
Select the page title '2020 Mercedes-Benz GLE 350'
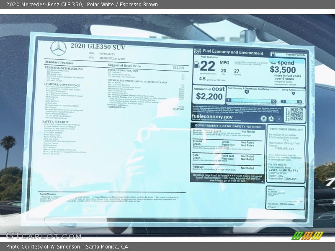pyautogui.click(x=44, y=4)
